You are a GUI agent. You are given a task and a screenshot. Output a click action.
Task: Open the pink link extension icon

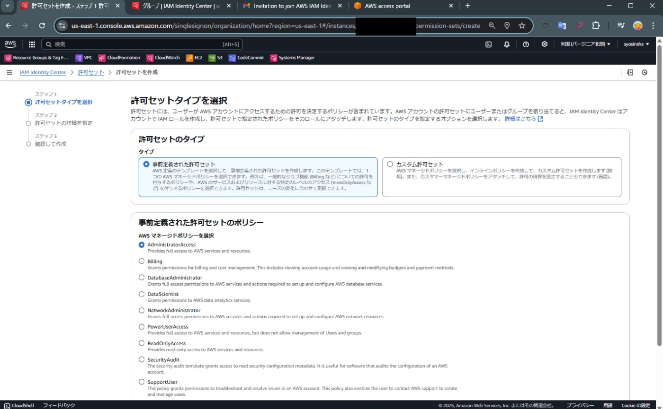[579, 26]
